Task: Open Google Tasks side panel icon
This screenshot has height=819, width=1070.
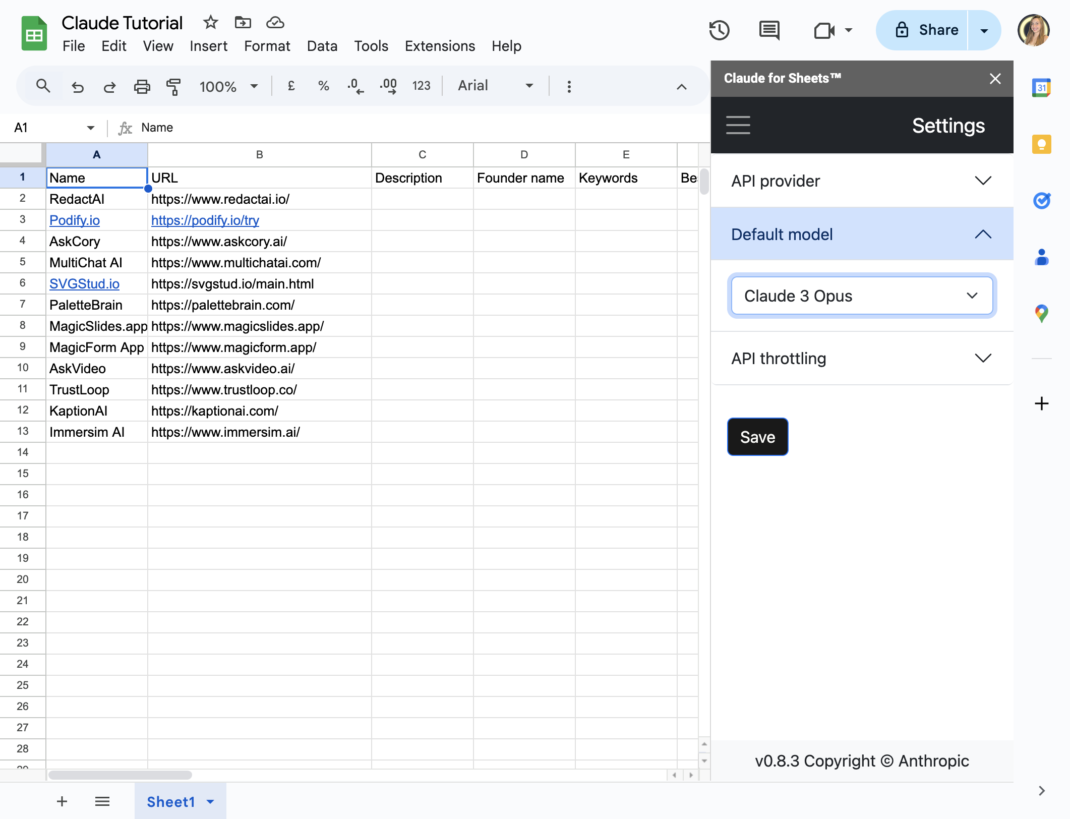Action: pyautogui.click(x=1041, y=201)
